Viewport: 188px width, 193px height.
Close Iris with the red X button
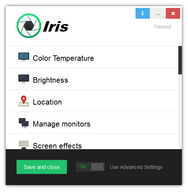tap(173, 13)
